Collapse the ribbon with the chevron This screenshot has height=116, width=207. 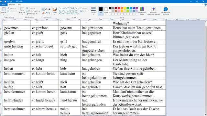point(203,5)
